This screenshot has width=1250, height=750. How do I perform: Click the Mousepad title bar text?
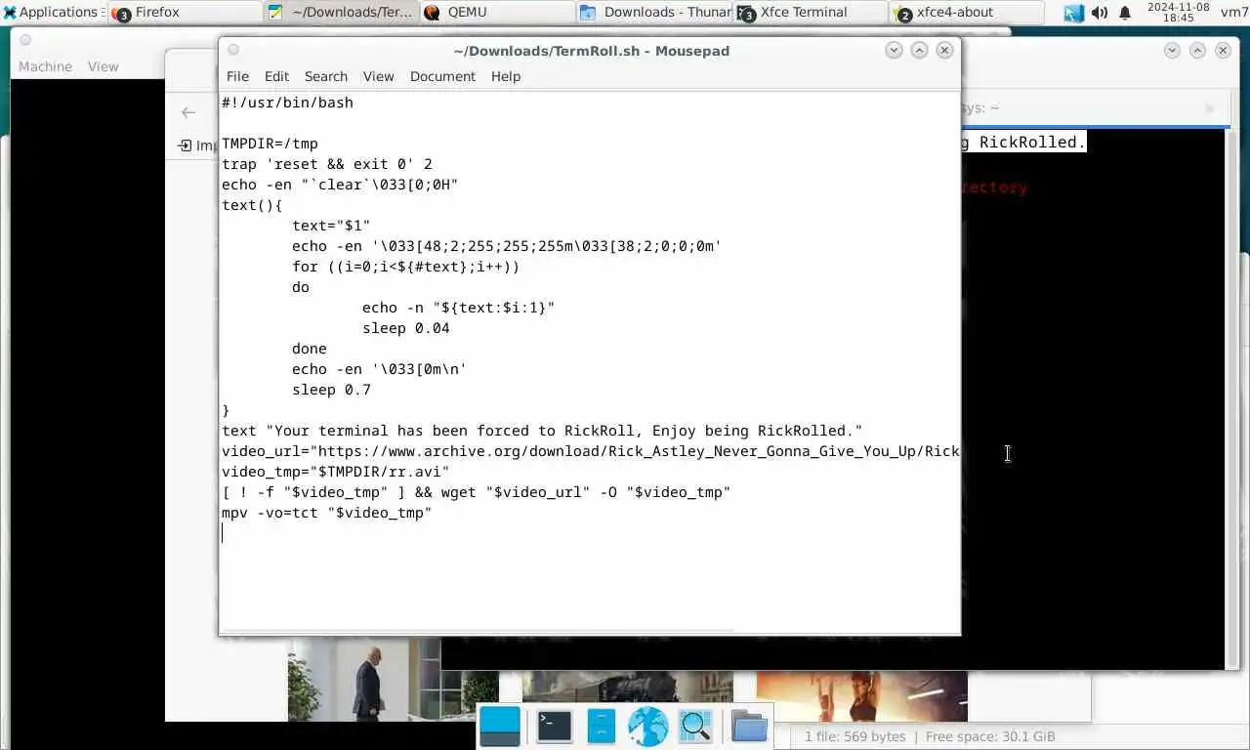coord(591,51)
